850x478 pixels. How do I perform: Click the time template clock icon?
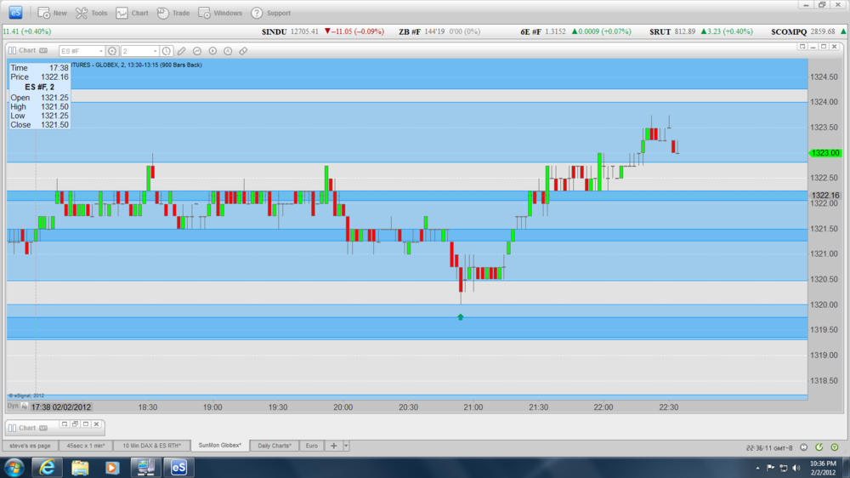(x=167, y=51)
